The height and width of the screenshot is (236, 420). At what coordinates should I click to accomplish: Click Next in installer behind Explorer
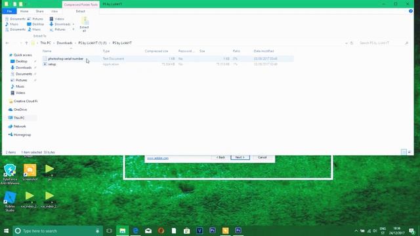coord(240,157)
